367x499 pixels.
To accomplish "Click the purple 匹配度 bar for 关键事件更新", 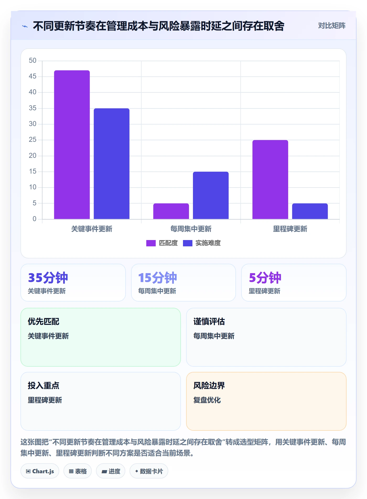I will point(72,144).
